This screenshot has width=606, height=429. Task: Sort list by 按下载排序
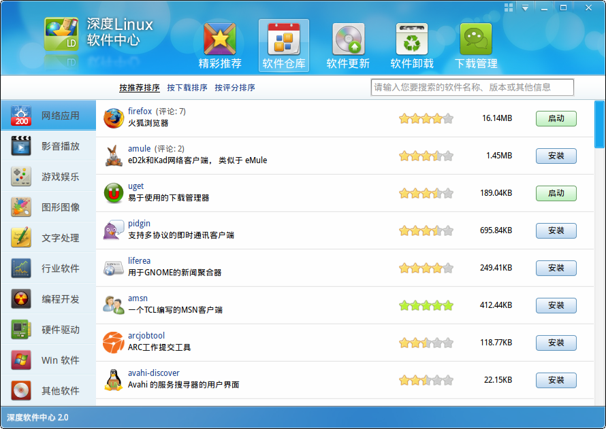tap(187, 88)
